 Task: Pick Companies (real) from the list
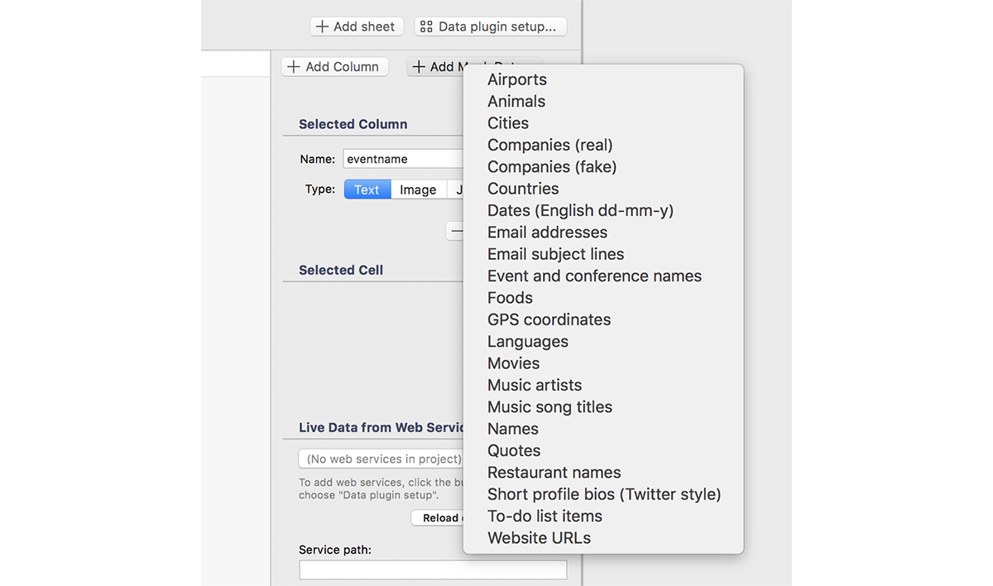click(550, 145)
